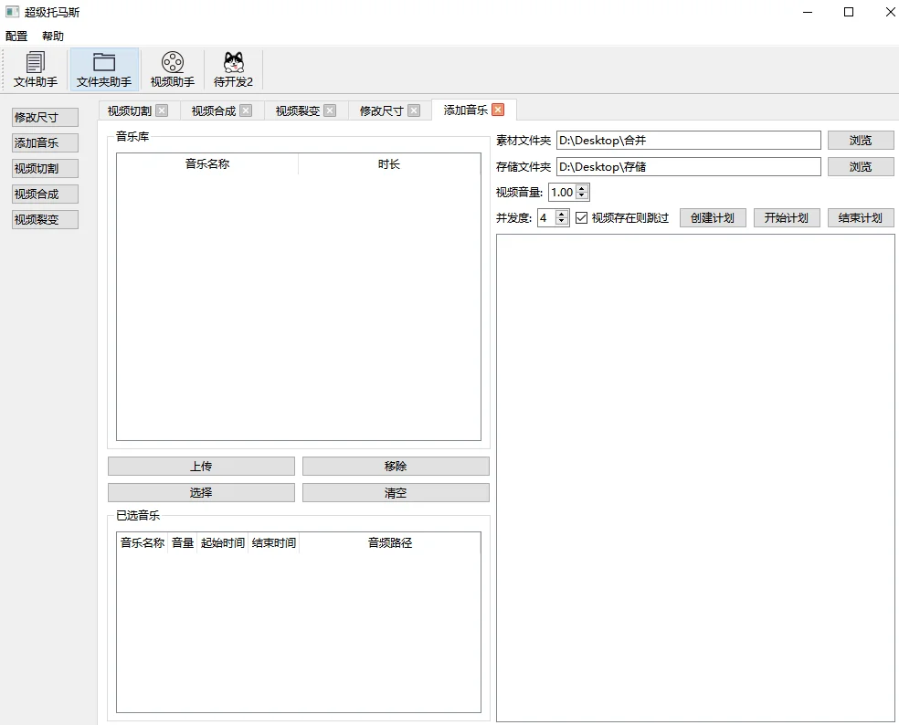The height and width of the screenshot is (725, 899).
Task: Browse for the 素材文件夹 path
Action: 861,141
